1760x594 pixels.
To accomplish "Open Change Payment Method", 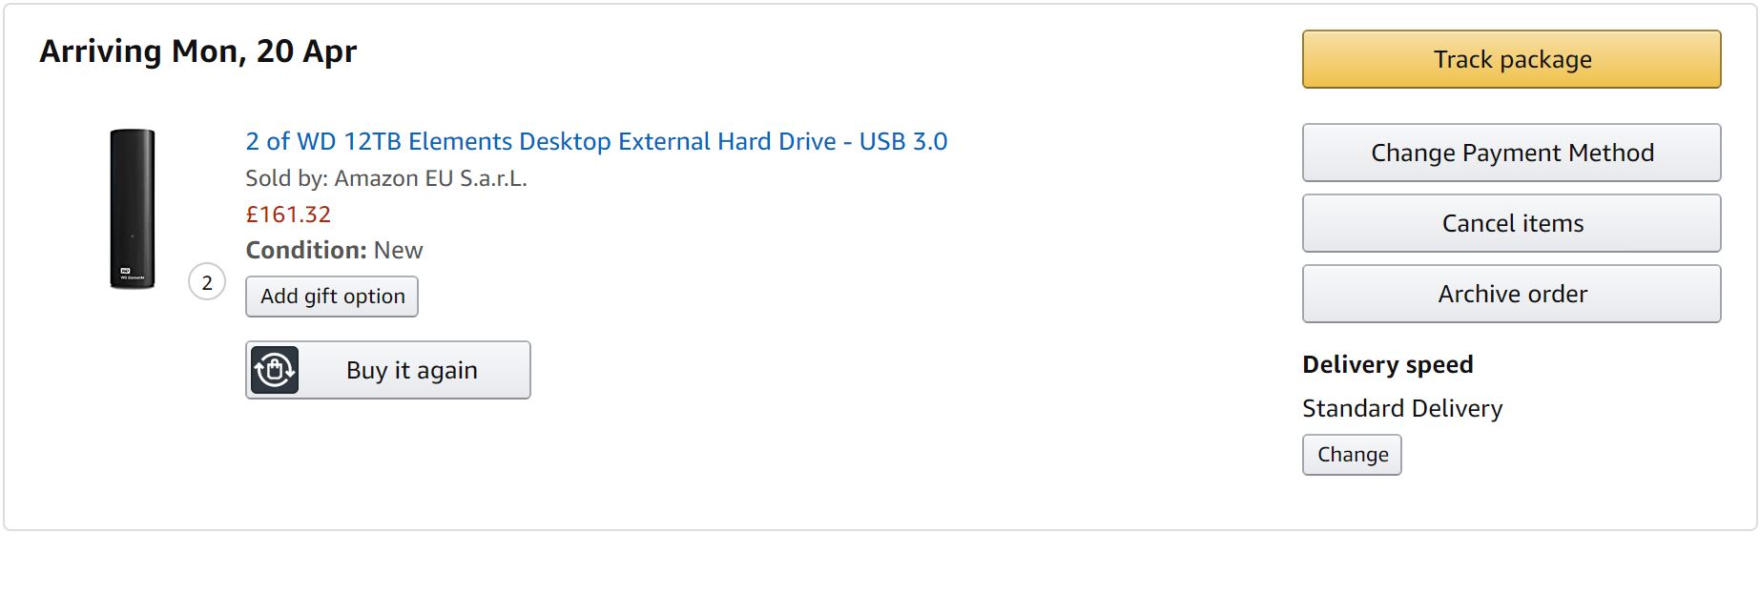I will (x=1511, y=153).
